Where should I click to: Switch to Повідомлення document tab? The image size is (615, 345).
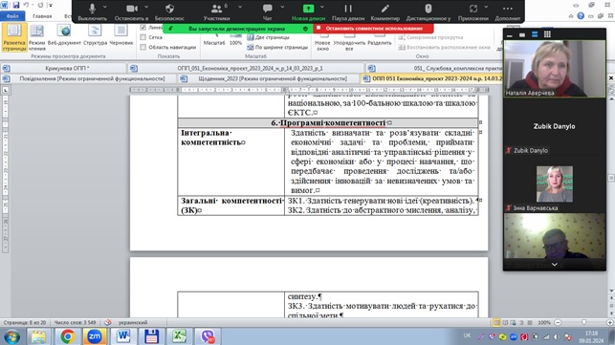click(x=88, y=78)
